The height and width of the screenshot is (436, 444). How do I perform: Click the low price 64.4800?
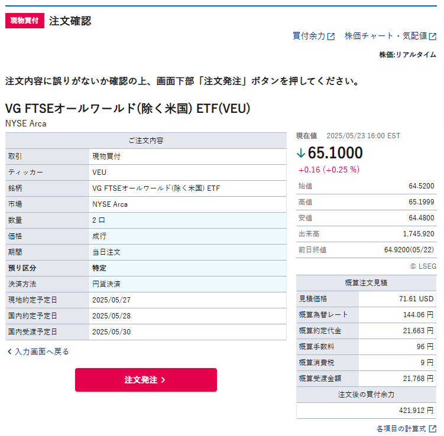pyautogui.click(x=422, y=218)
